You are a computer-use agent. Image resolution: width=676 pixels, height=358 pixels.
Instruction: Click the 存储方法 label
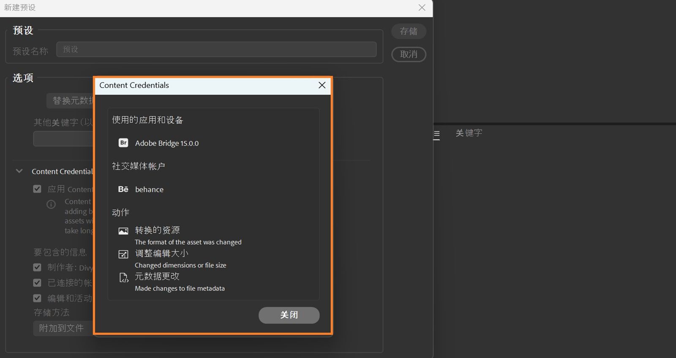pos(52,312)
